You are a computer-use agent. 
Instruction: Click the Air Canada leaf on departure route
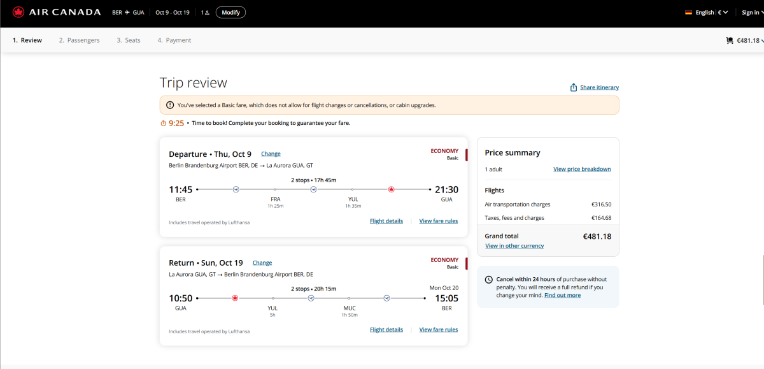tap(391, 189)
